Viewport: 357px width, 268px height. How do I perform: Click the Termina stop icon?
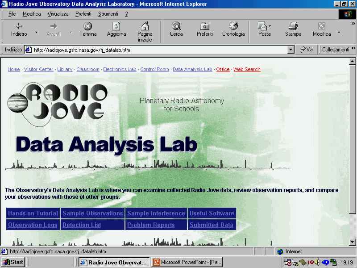point(88,26)
